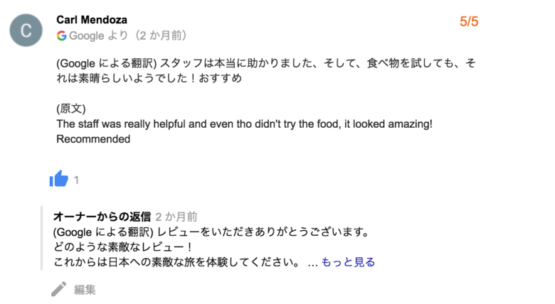This screenshot has width=555, height=304.
Task: Click the Google より source label
Action: [x=98, y=36]
